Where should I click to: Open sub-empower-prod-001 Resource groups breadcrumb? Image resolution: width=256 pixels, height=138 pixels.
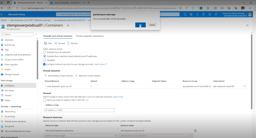[30, 20]
